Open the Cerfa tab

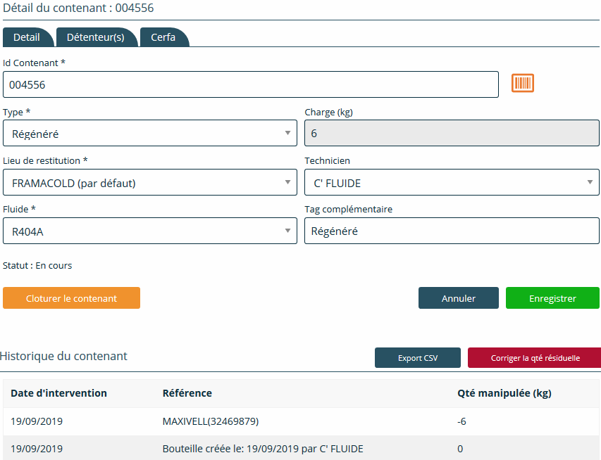tap(163, 37)
